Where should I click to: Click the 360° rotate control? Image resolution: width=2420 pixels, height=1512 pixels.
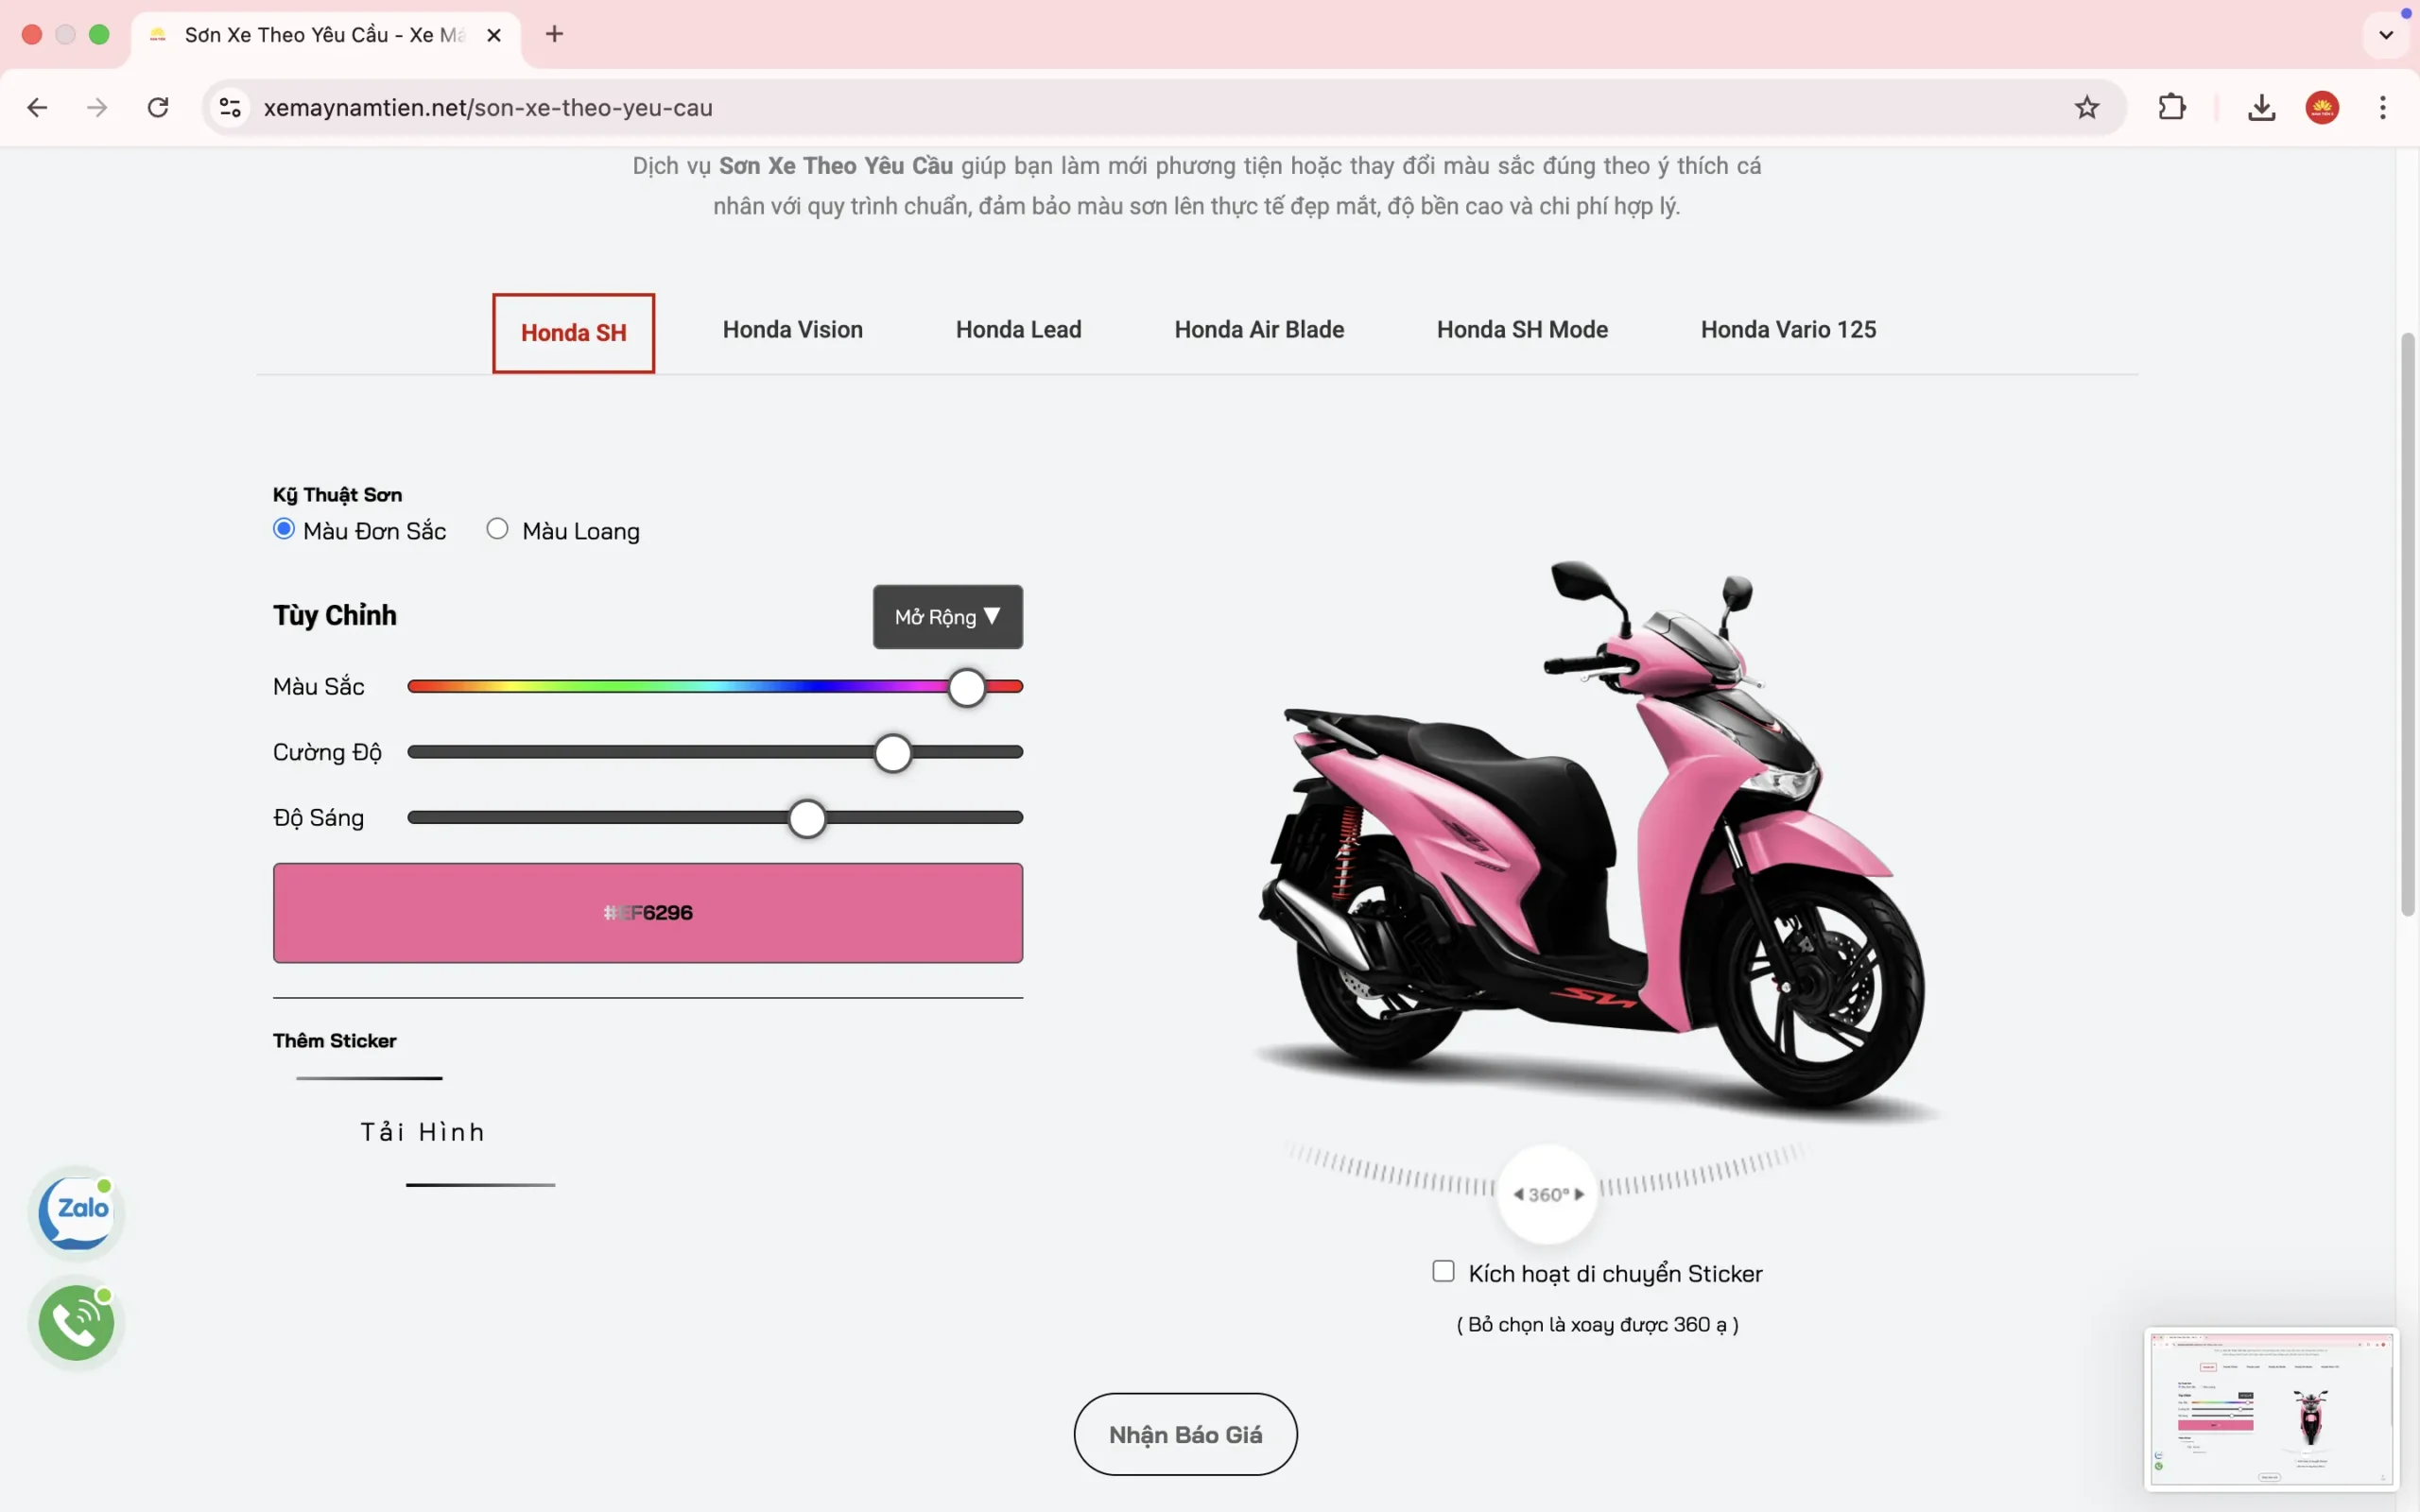click(x=1547, y=1194)
